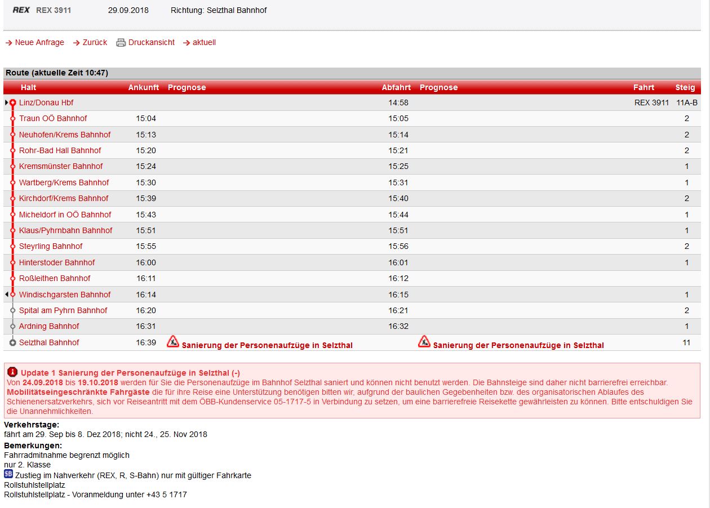Viewport: 710px width, 508px height.
Task: Click arrival notice Sanierung der Personenaufzüge in Selzthal
Action: click(267, 345)
